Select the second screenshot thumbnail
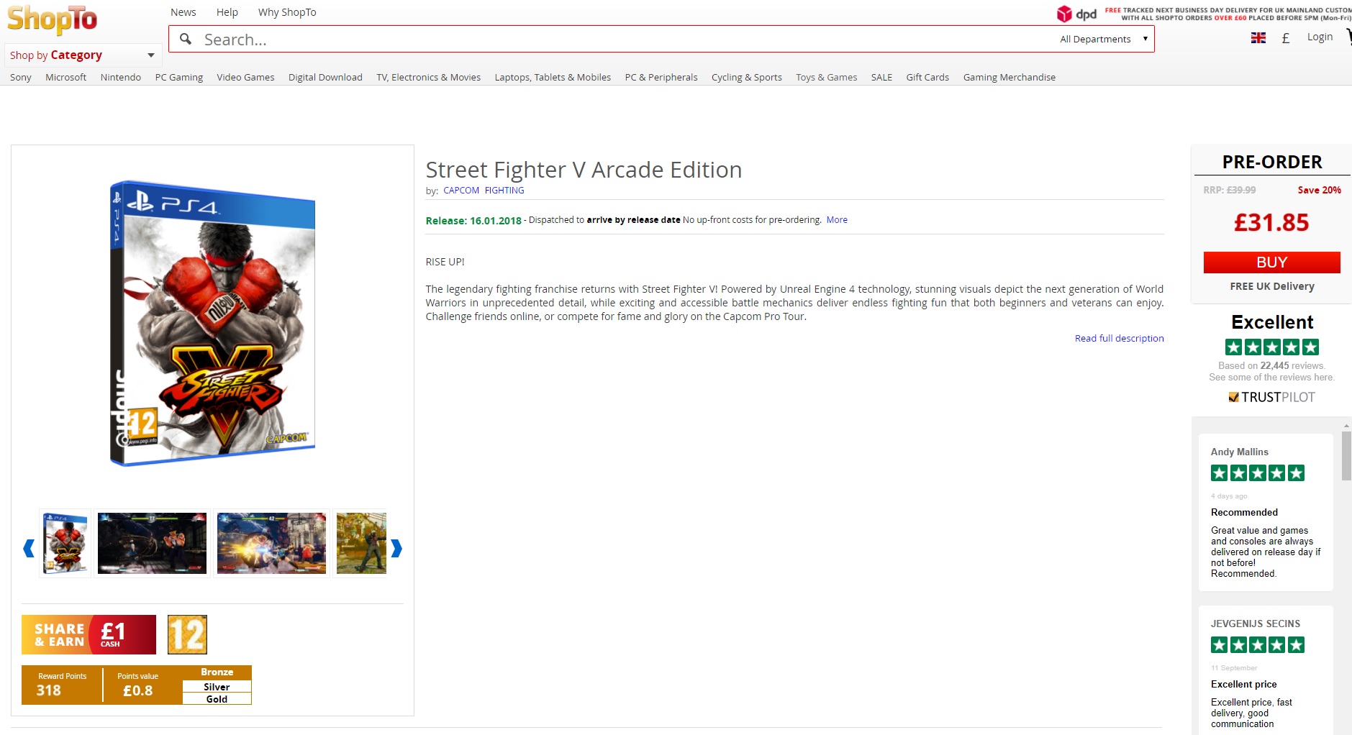 [152, 543]
